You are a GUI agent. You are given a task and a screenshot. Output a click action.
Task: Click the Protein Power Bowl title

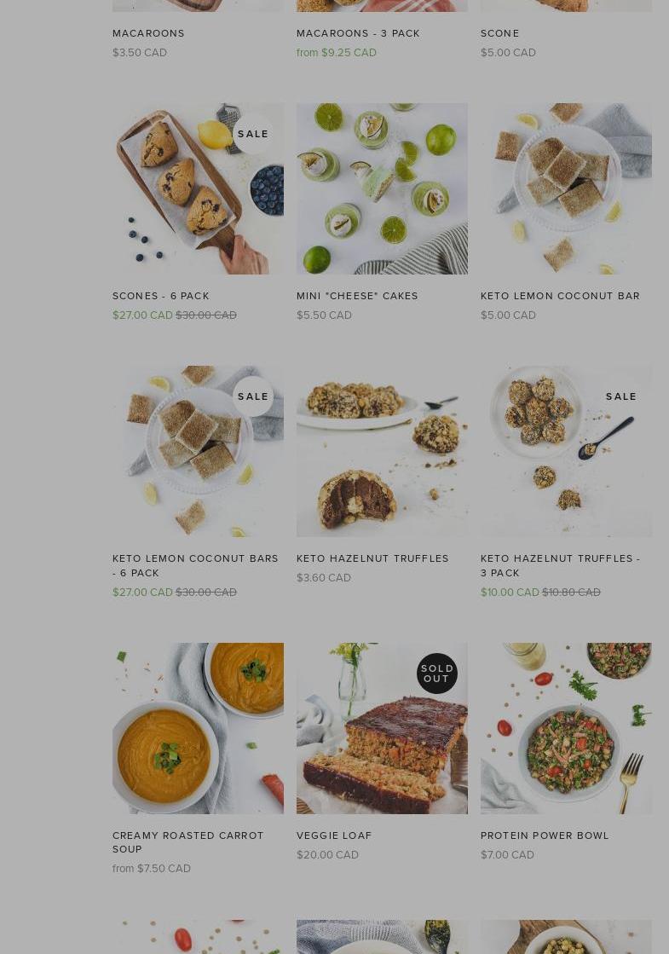click(545, 836)
